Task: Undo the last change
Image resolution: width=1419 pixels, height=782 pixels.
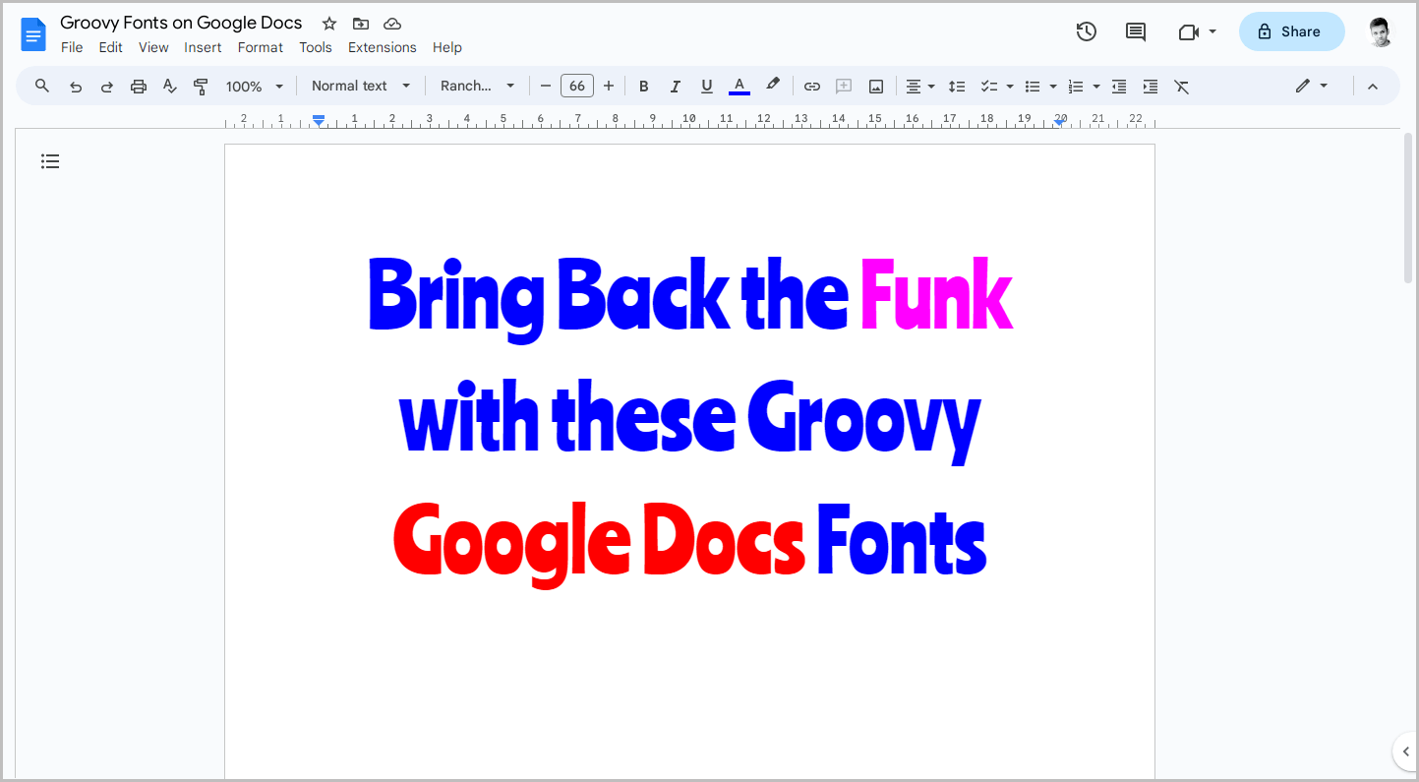Action: [76, 86]
